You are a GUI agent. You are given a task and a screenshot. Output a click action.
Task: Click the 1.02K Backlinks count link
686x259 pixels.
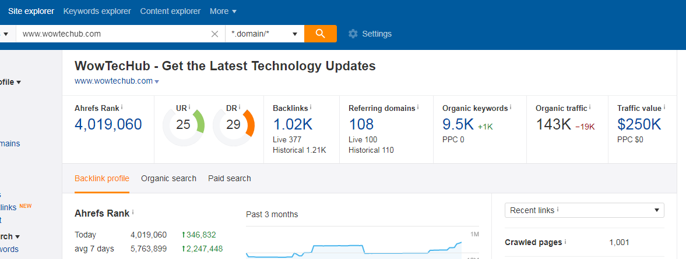tap(293, 124)
